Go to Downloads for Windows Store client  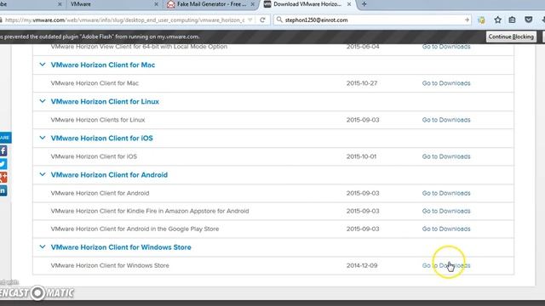click(446, 265)
